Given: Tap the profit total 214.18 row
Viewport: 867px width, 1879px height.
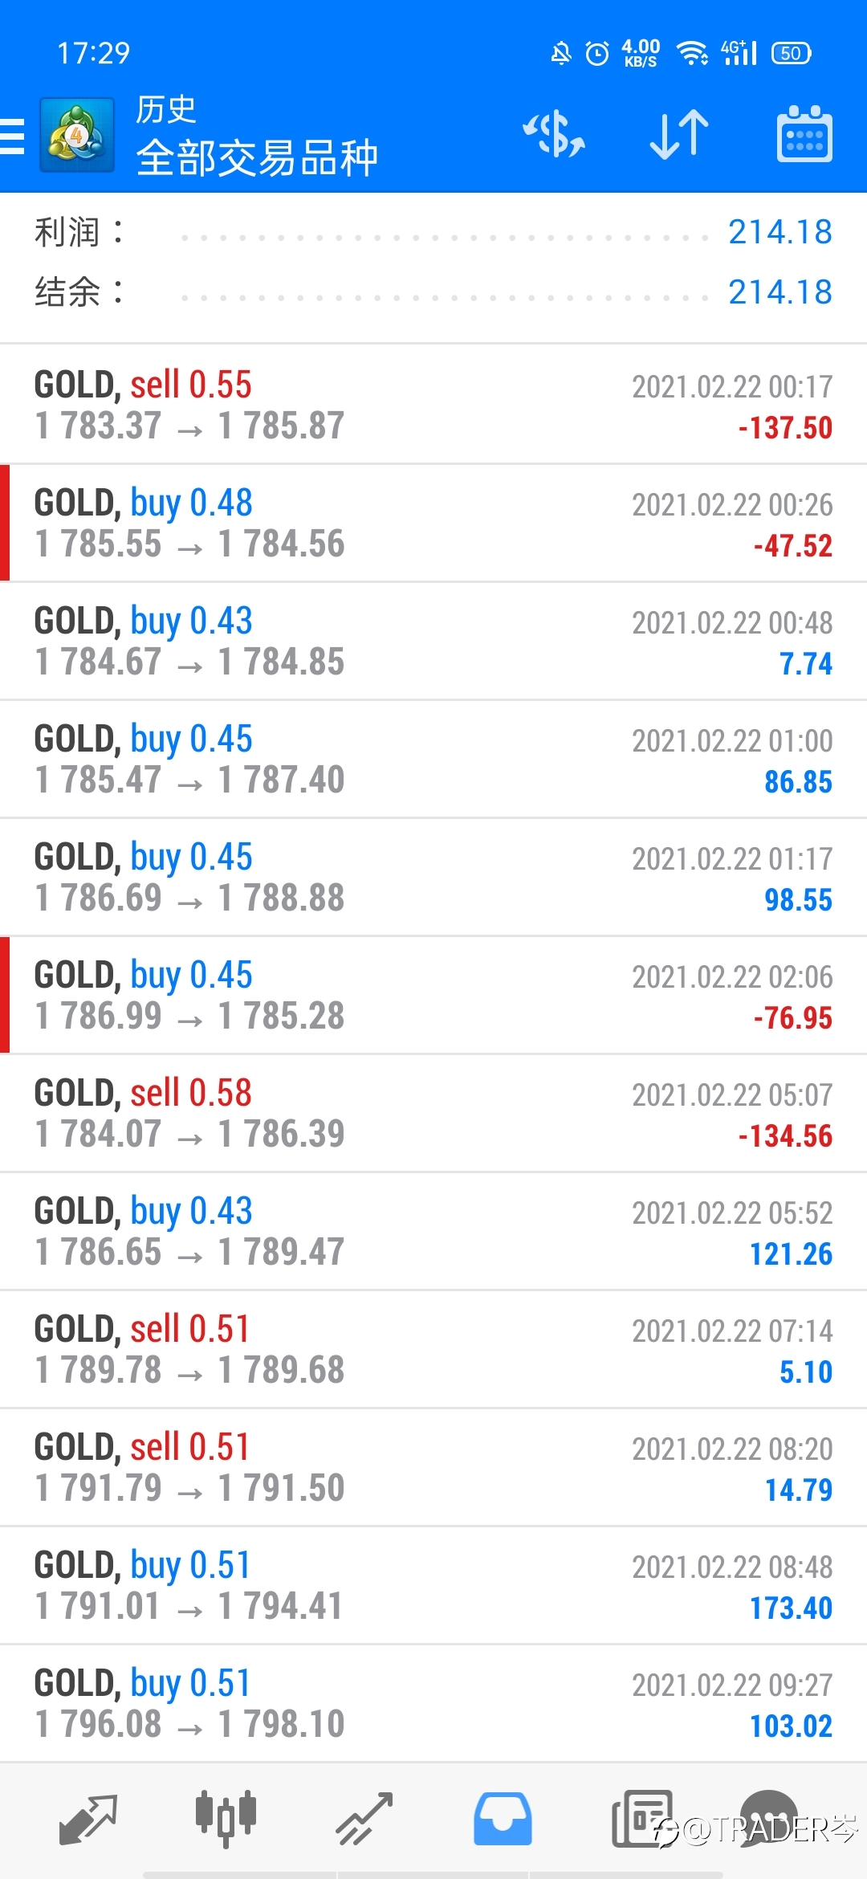Looking at the screenshot, I should [x=433, y=232].
